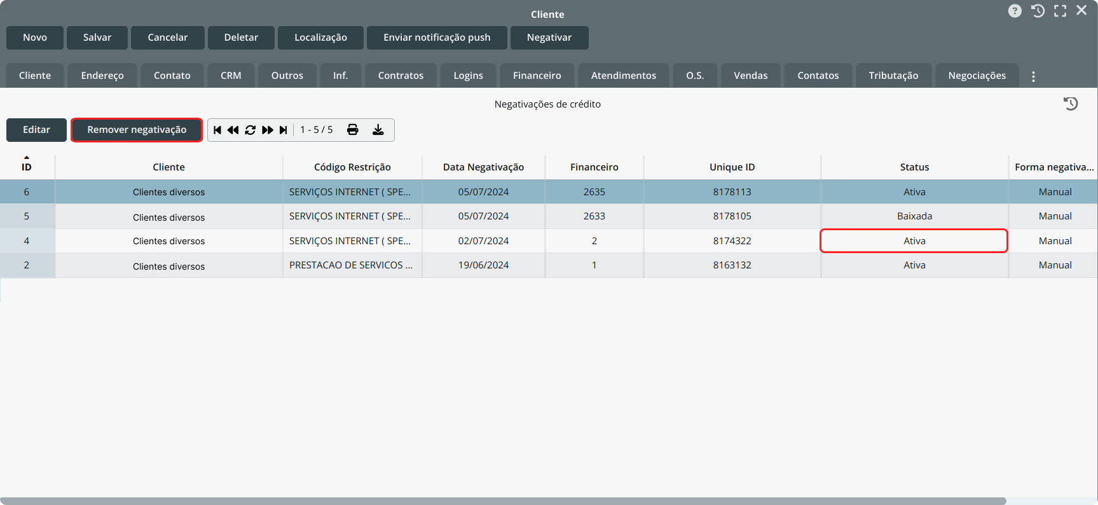Open the Vendas tab

751,76
